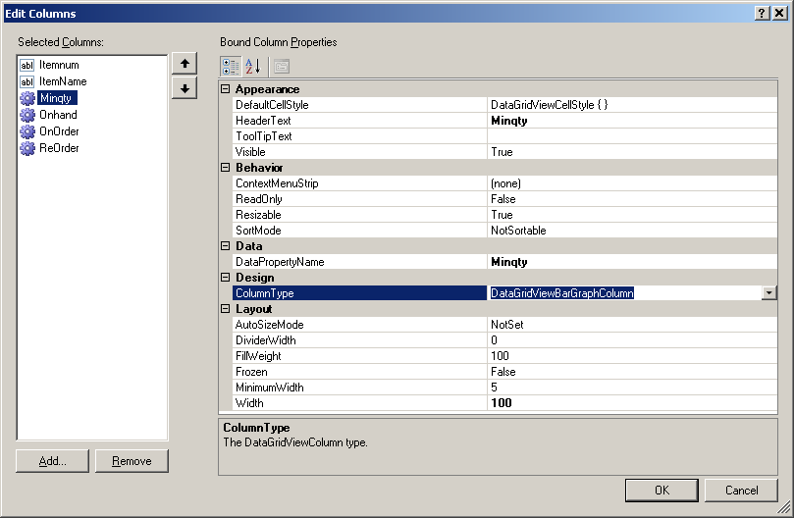
Task: Click the help question mark button
Action: click(x=762, y=13)
